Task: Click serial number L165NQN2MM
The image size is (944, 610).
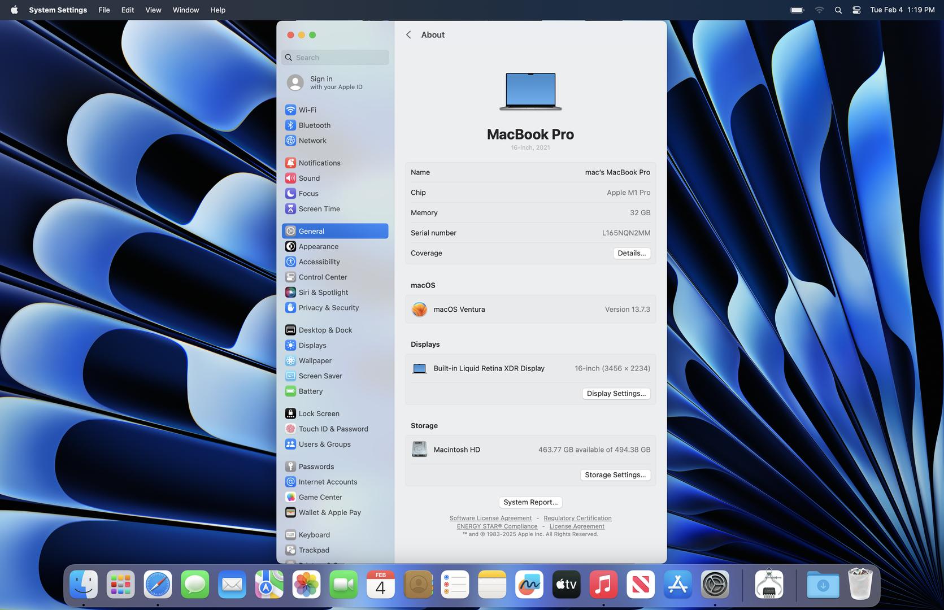Action: [x=626, y=233]
